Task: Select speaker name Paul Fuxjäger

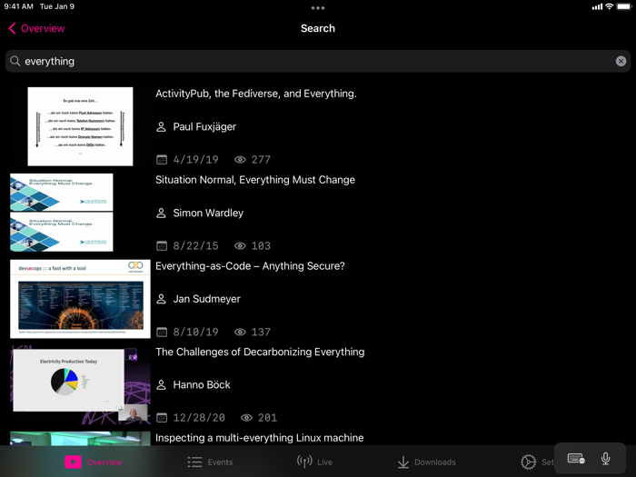Action: (x=204, y=127)
